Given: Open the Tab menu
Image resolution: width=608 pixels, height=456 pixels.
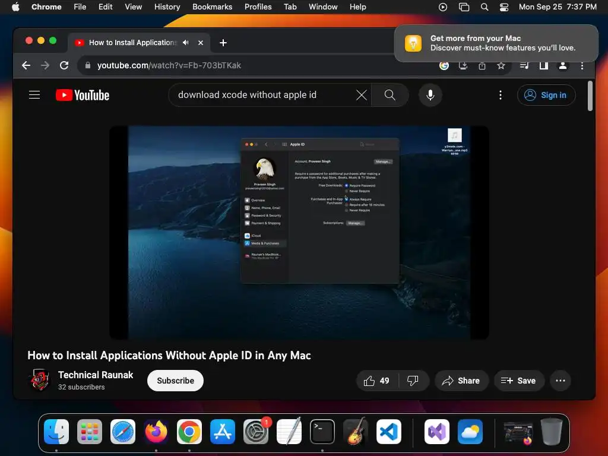Looking at the screenshot, I should [290, 7].
